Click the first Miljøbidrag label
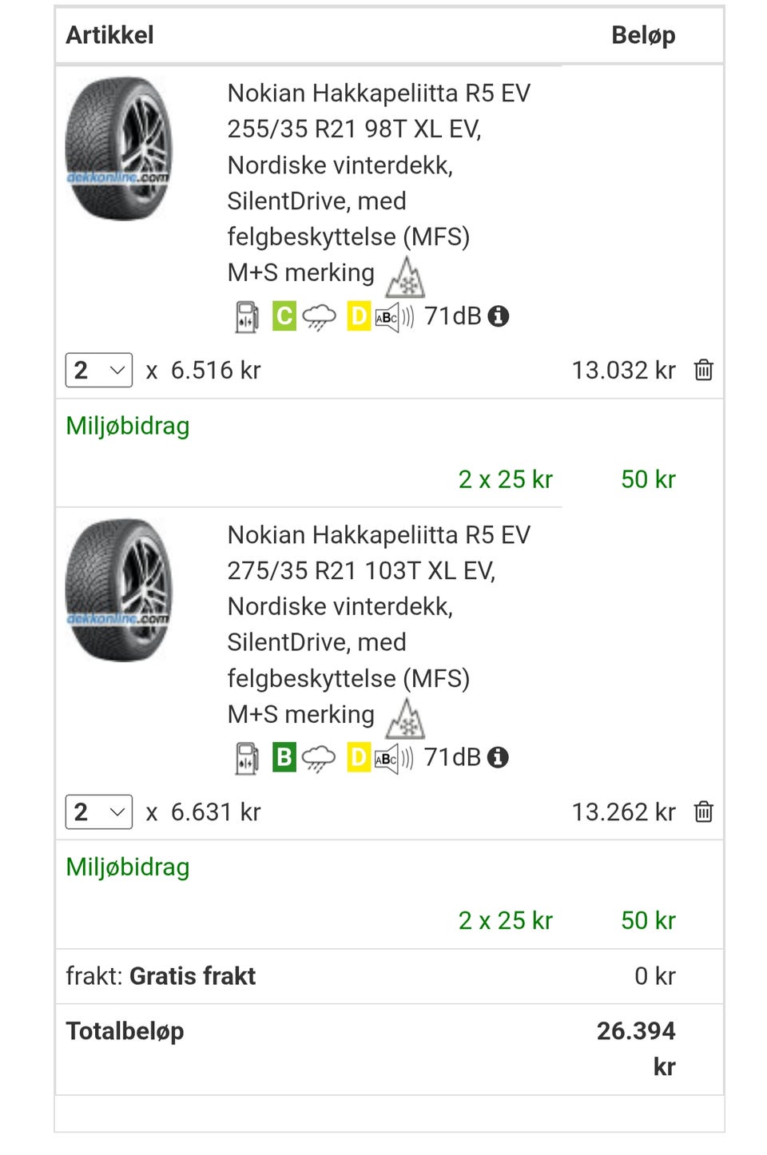This screenshot has height=1155, width=767. pyautogui.click(x=128, y=426)
